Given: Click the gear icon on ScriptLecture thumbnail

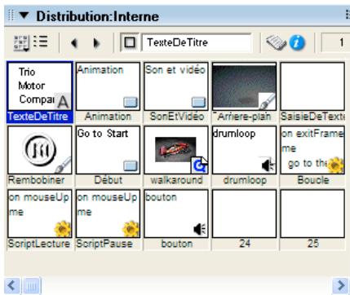Looking at the screenshot, I should coord(63,229).
